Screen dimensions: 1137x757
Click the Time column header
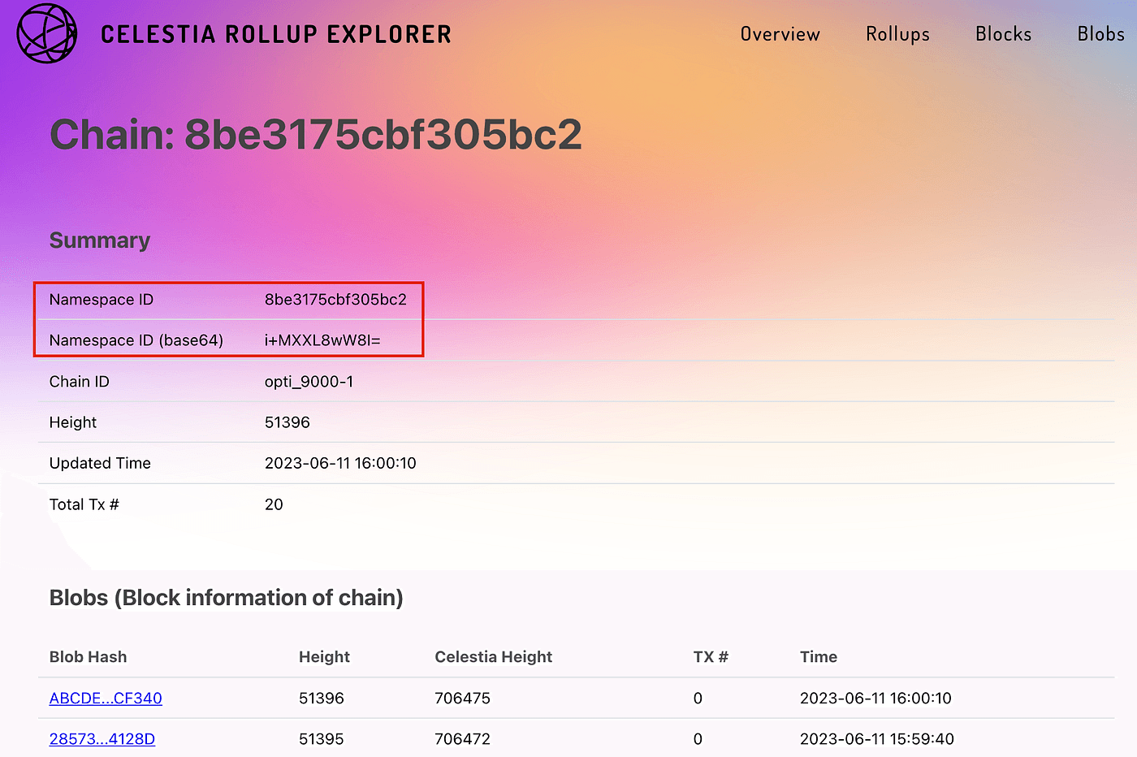[x=819, y=656]
